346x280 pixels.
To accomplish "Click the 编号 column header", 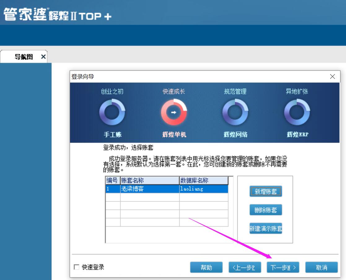I will point(112,180).
